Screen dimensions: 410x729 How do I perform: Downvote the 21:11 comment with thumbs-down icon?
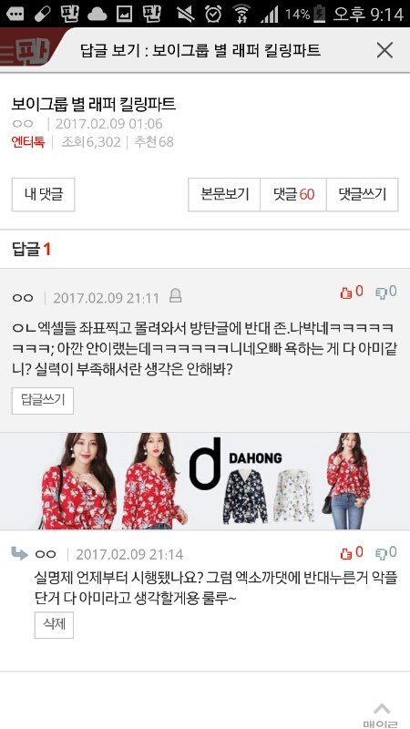point(385,293)
